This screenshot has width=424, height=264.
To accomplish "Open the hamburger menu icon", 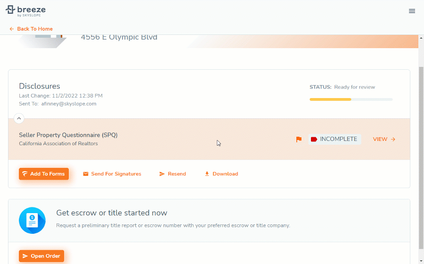I will (412, 11).
